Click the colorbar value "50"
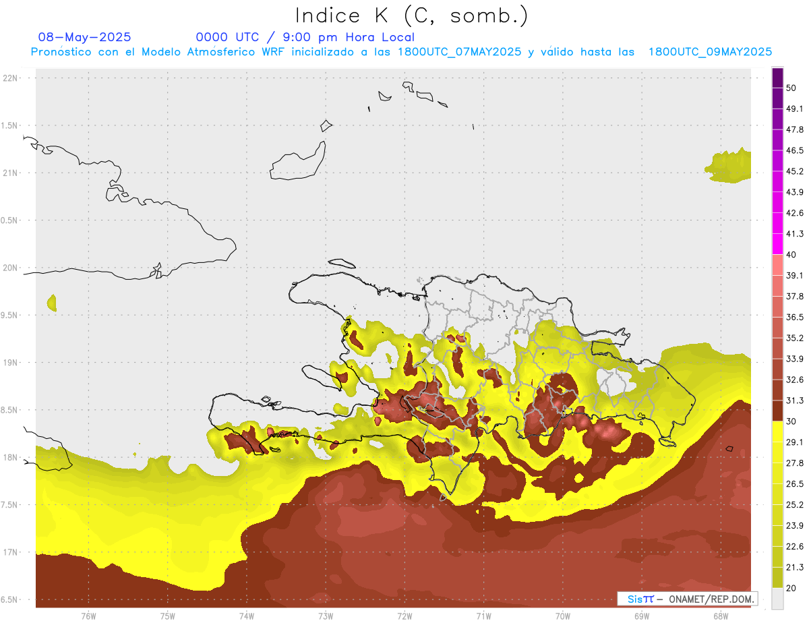 point(792,88)
